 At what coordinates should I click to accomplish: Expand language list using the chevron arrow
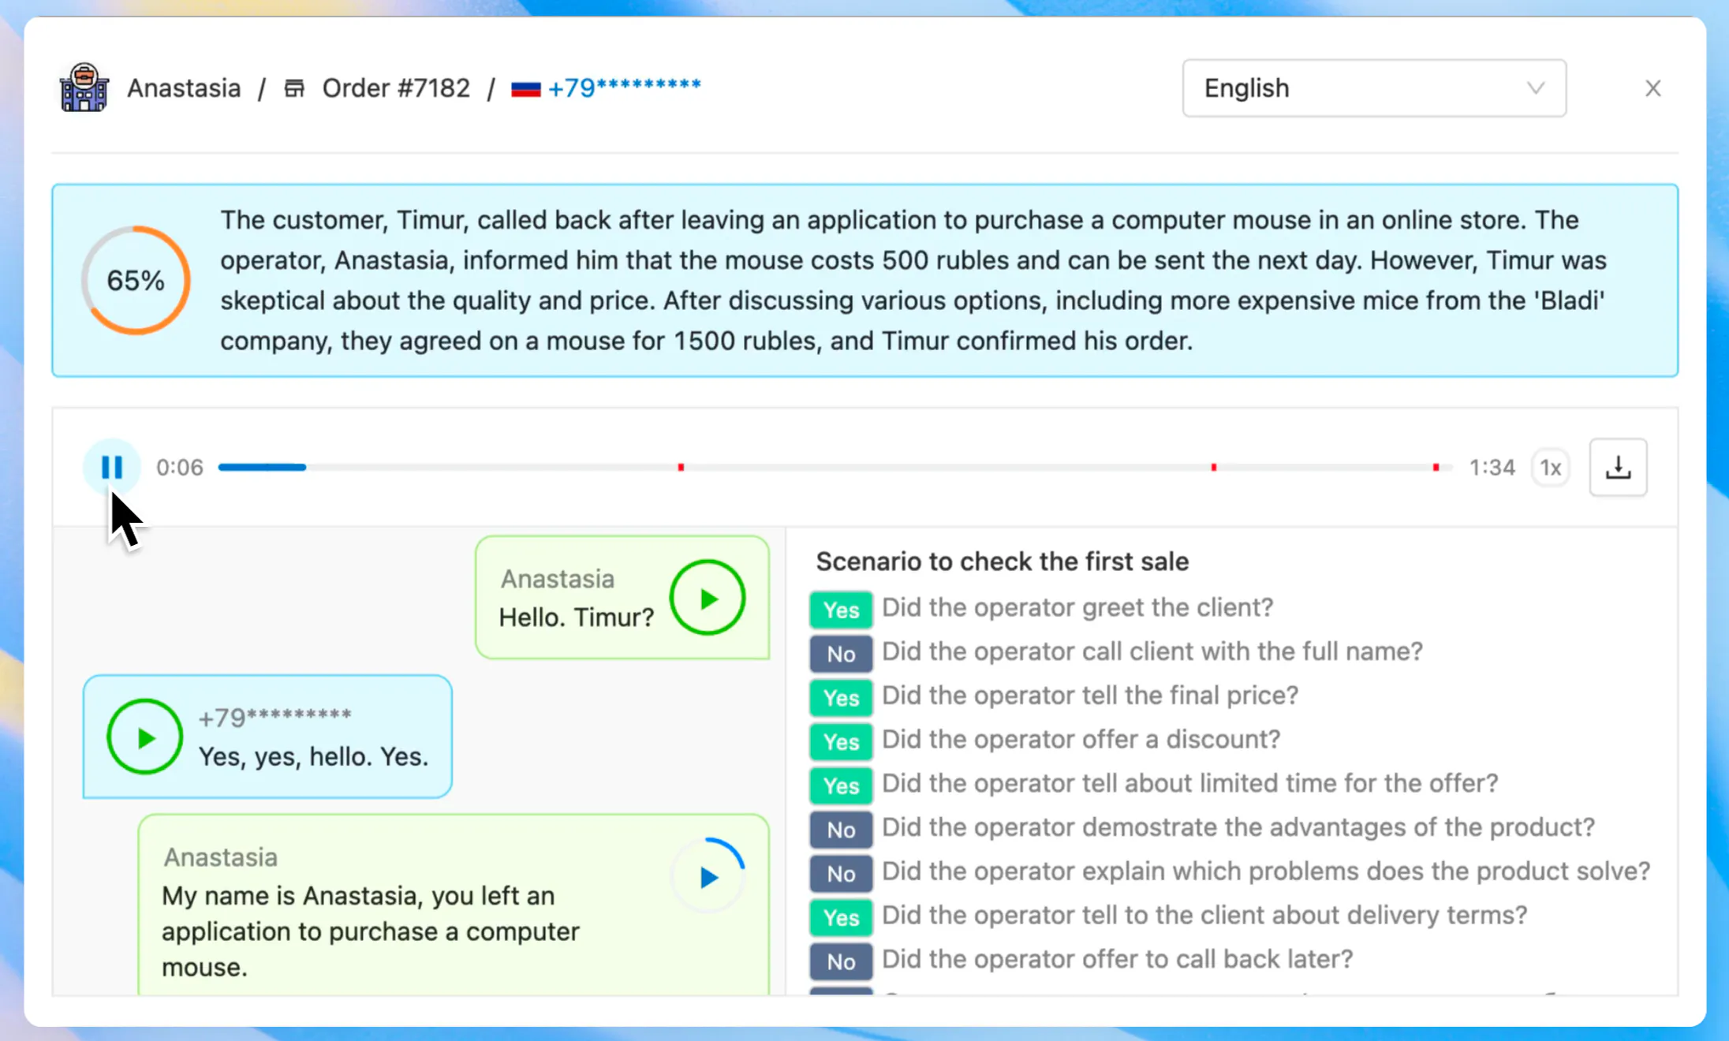tap(1535, 88)
